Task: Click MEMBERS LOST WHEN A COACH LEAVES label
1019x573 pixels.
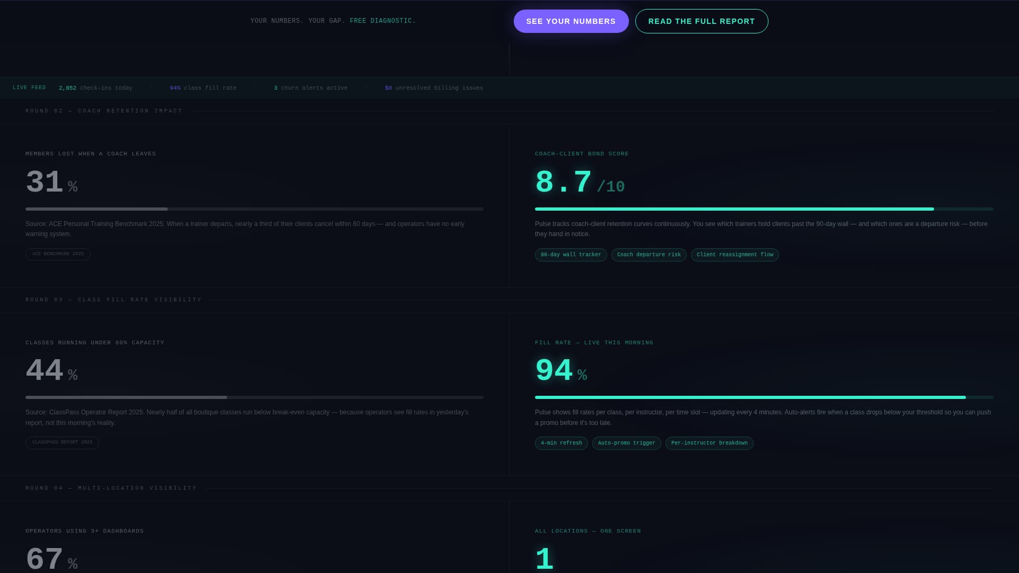Action: coord(91,154)
